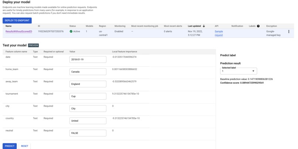Image resolution: width=298 pixels, height=149 pixels.
Task: Click the green Active status checkmark
Action: click(x=71, y=31)
